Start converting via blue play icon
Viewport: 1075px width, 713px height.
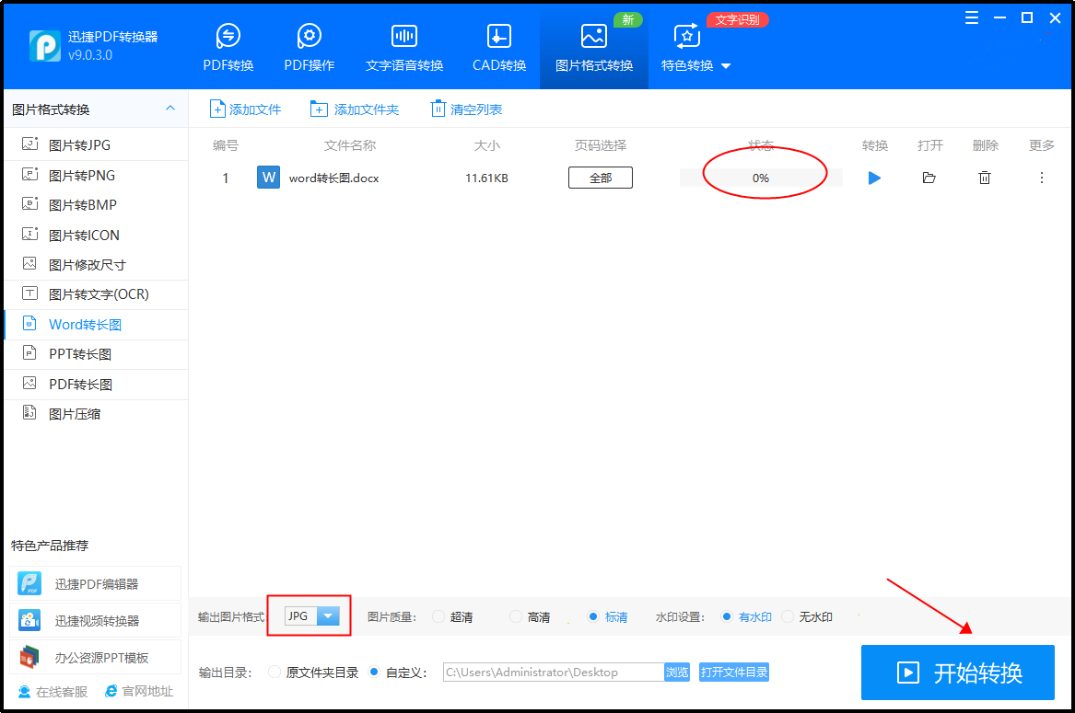pyautogui.click(x=874, y=178)
